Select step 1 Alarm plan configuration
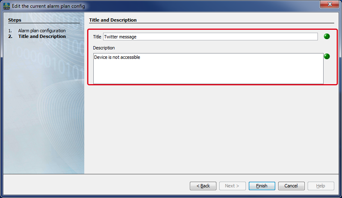The height and width of the screenshot is (198, 342). pos(41,31)
